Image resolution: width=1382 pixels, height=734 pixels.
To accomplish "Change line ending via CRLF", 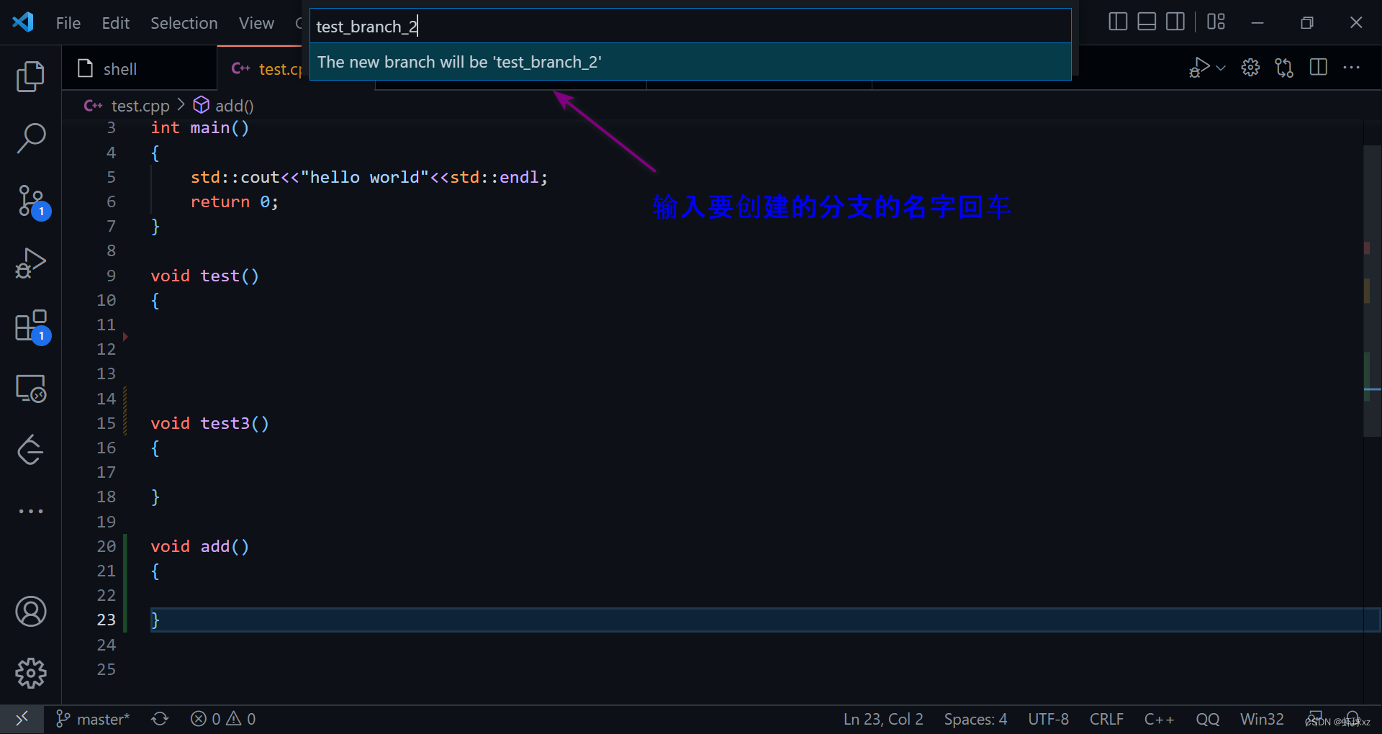I will [x=1106, y=719].
